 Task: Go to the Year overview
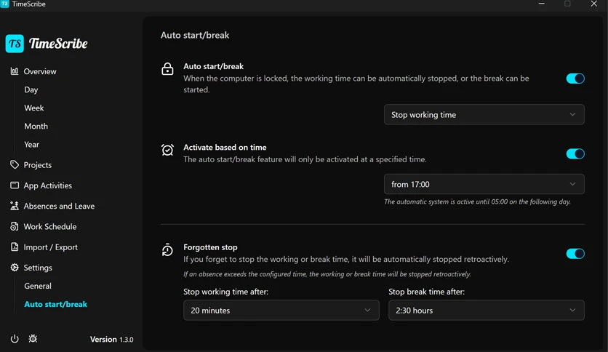pyautogui.click(x=31, y=144)
